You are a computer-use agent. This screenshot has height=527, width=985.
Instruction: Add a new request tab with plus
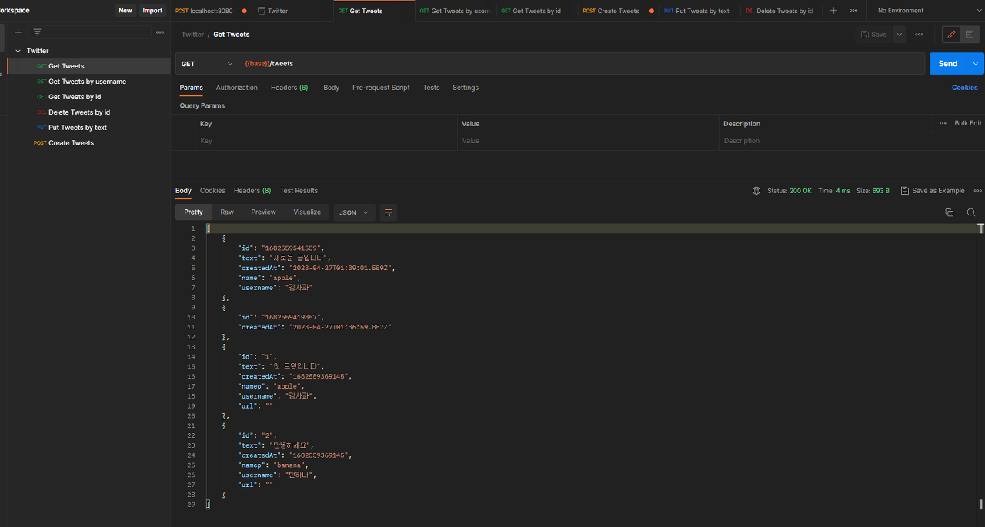click(833, 11)
